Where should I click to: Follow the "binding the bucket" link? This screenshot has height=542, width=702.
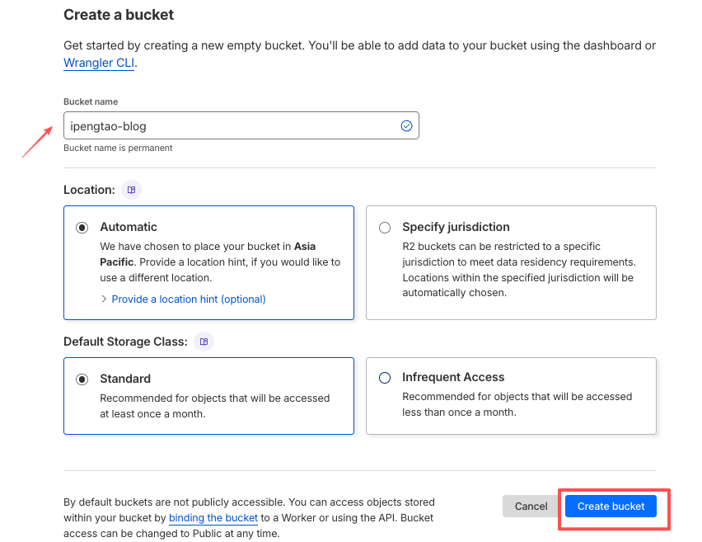(213, 518)
